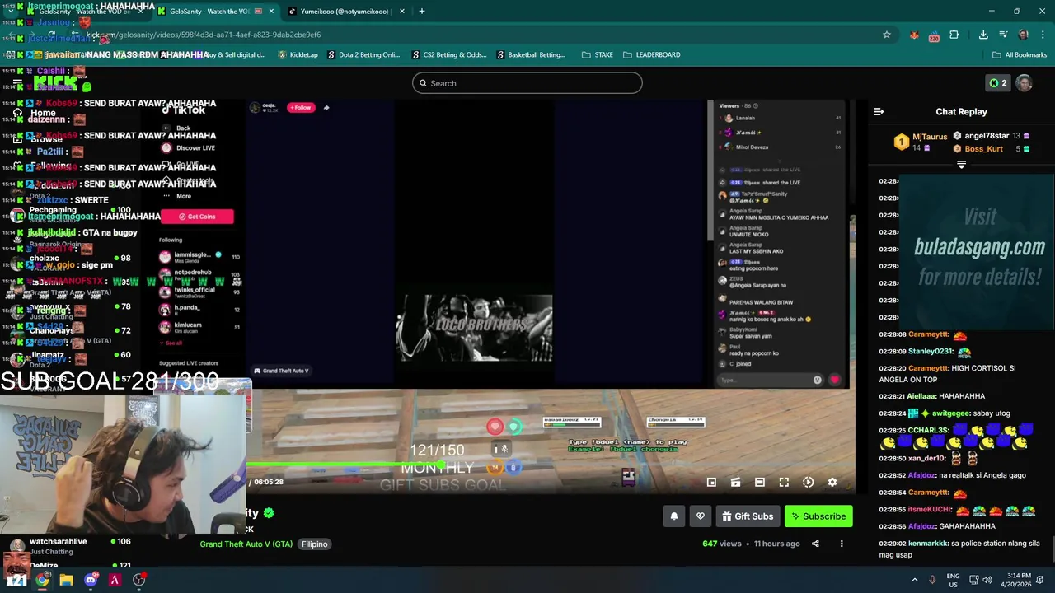Screen dimensions: 1055x593
Task: Open the All Bookmarks folder
Action: click(1020, 54)
